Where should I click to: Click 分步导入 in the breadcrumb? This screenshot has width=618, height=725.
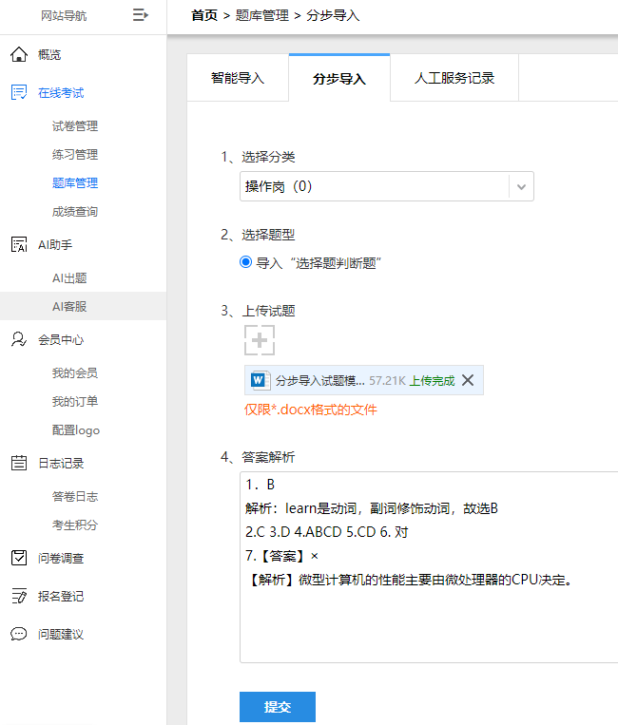[x=333, y=15]
